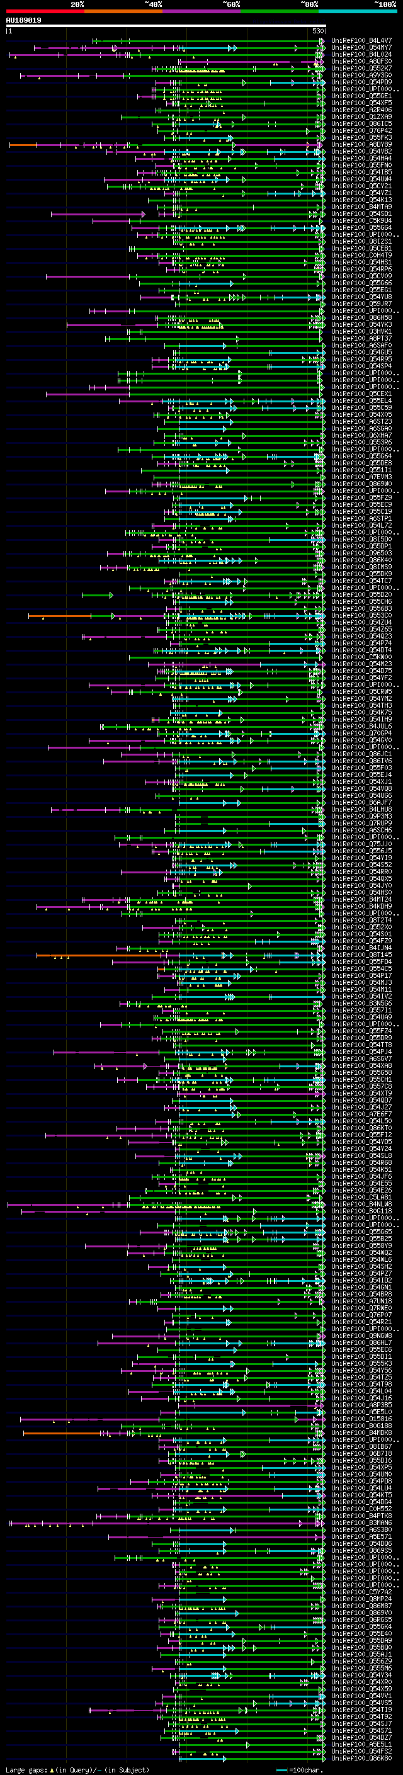The height and width of the screenshot is (1775, 403).
Task: Open hit UniRef100_Q552K7
Action: [x=361, y=68]
